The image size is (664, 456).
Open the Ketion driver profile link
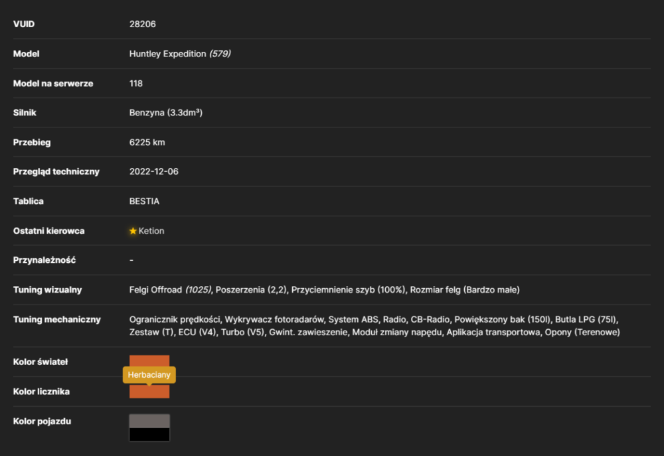pyautogui.click(x=151, y=231)
